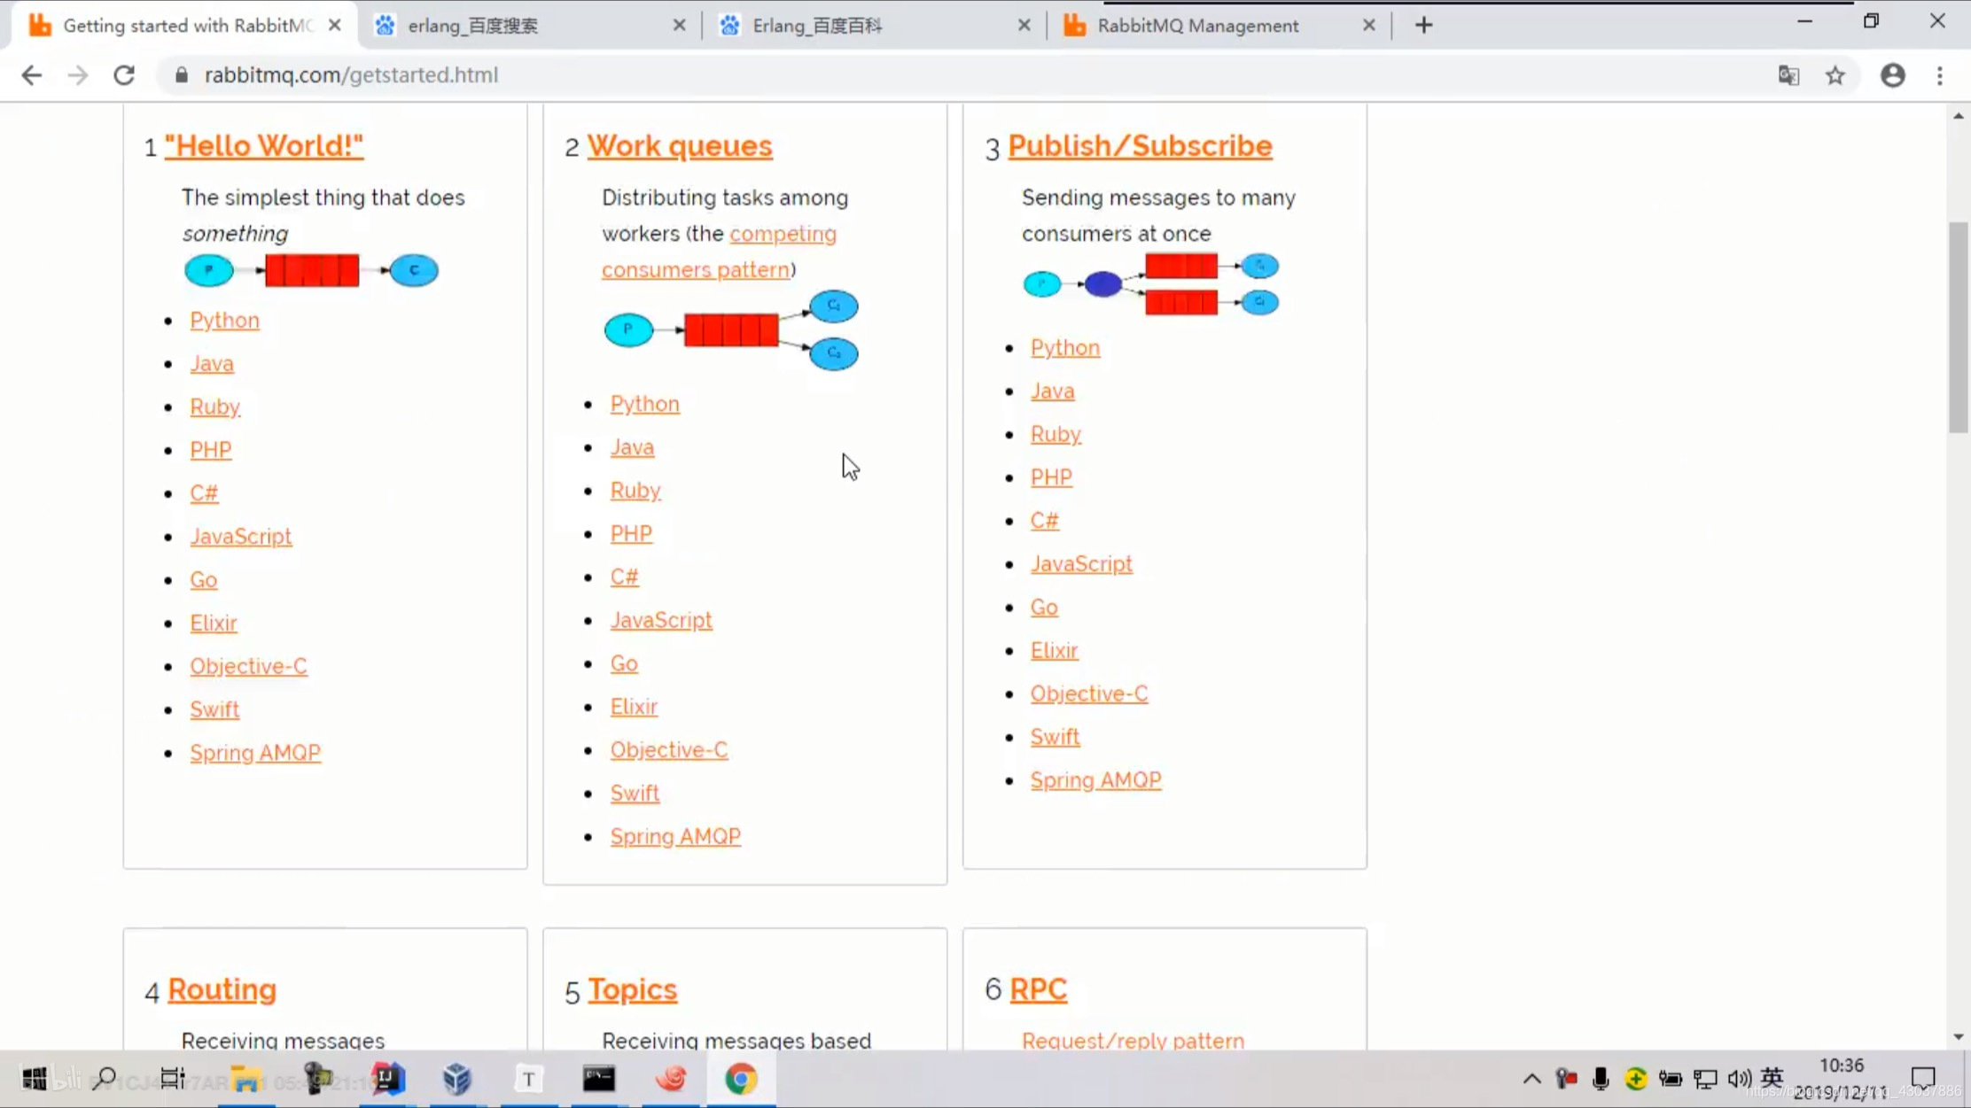Open Java under Work queues
This screenshot has height=1108, width=1971.
632,447
